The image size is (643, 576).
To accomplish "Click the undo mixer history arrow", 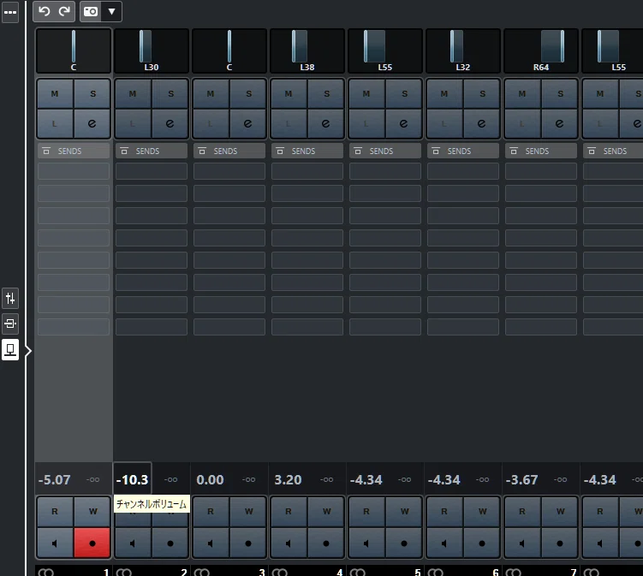I will point(45,11).
